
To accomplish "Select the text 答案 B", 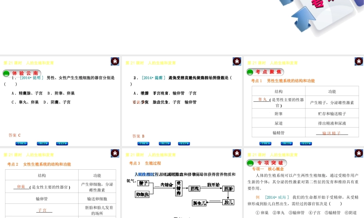I will point(138,136).
